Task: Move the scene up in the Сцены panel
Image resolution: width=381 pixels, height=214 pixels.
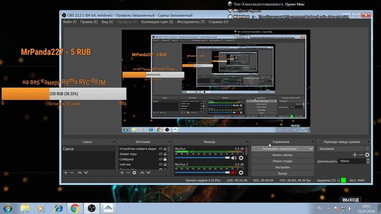Action: point(80,173)
